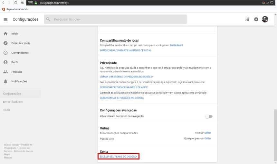
Task: Edit Público-alvo setting
Action: coord(208,138)
